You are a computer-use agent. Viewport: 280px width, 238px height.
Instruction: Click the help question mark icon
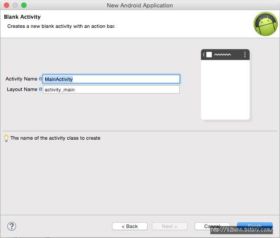point(12,226)
